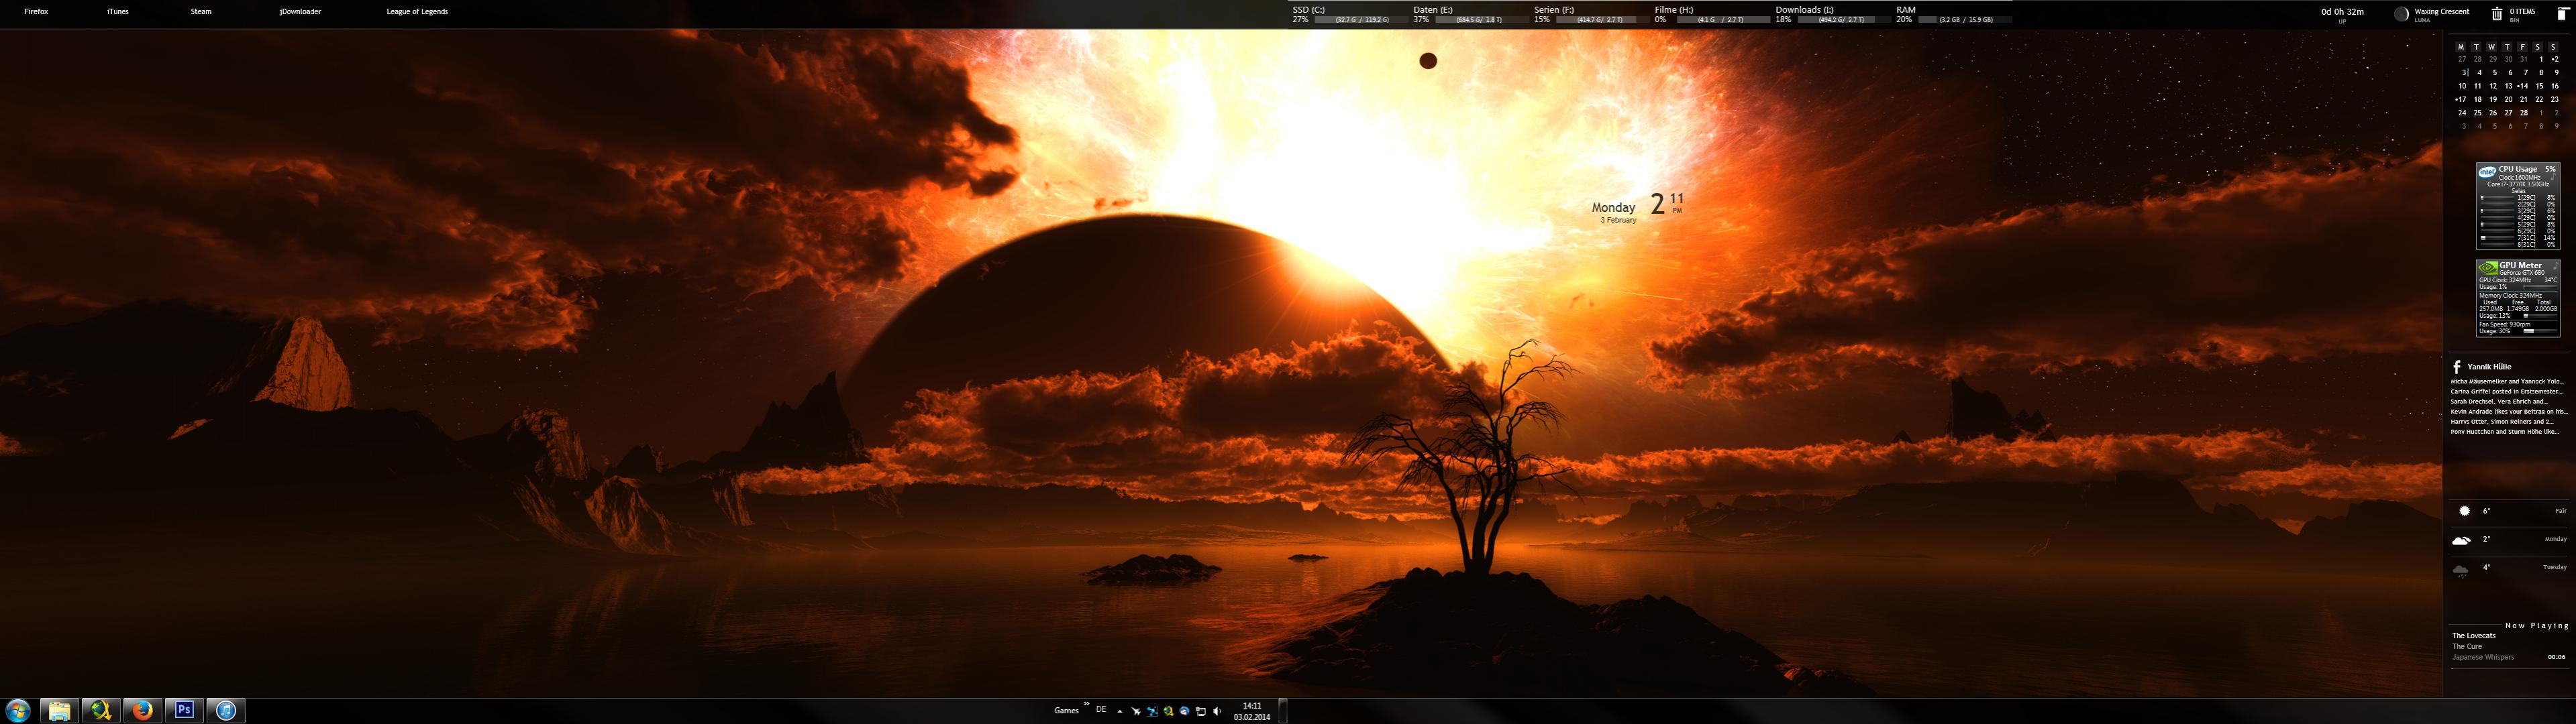Launch League of Legends from top bar
This screenshot has height=724, width=2576.
pos(417,12)
